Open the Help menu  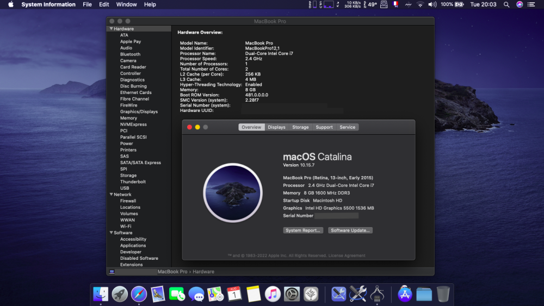pos(150,4)
